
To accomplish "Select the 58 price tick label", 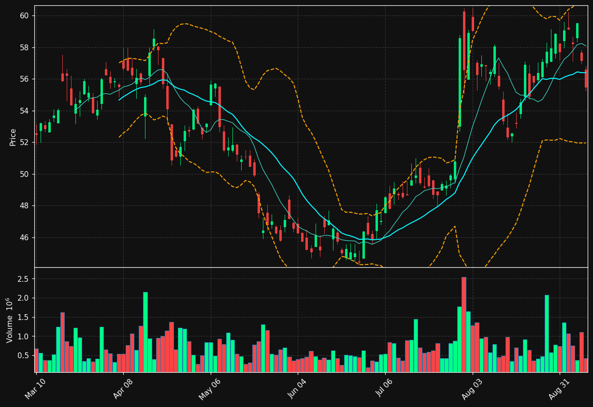I will [x=24, y=47].
